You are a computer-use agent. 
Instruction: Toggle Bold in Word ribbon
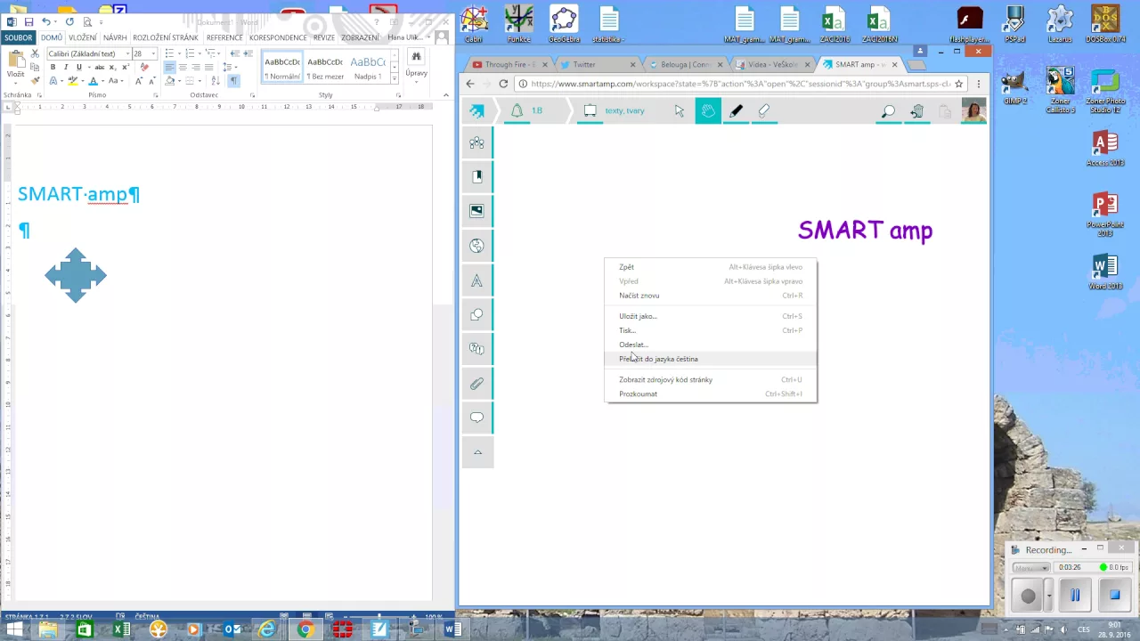(53, 67)
